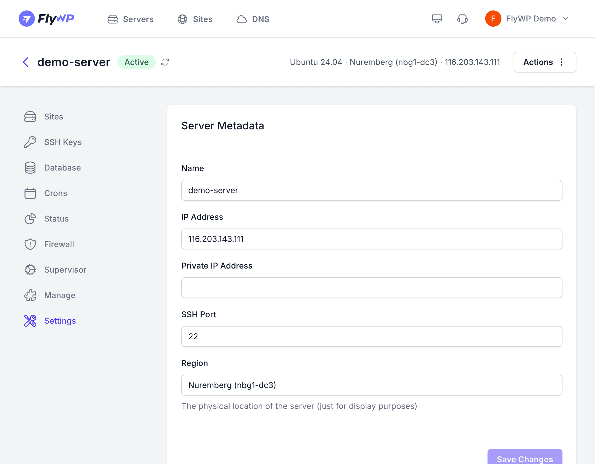
Task: Click the puzzle piece Manage icon
Action: [x=30, y=295]
